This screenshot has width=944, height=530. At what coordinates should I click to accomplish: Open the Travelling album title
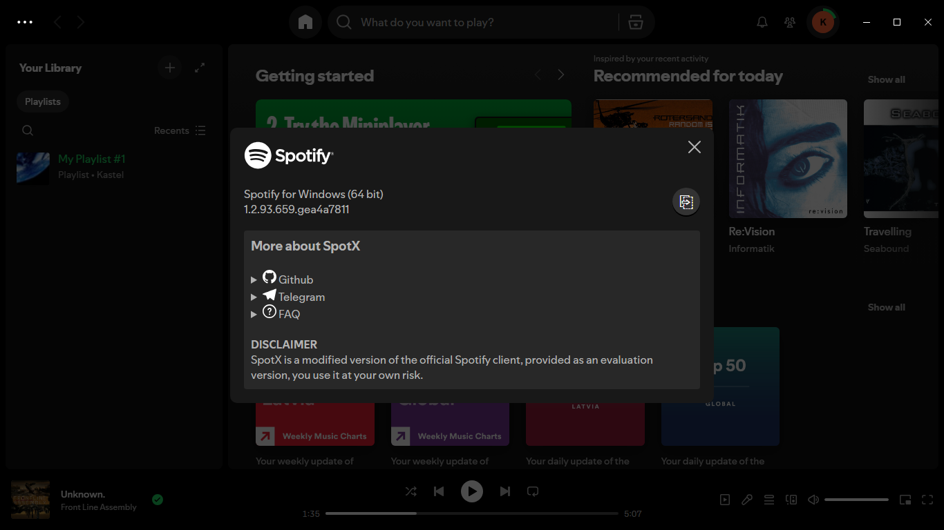coord(887,231)
